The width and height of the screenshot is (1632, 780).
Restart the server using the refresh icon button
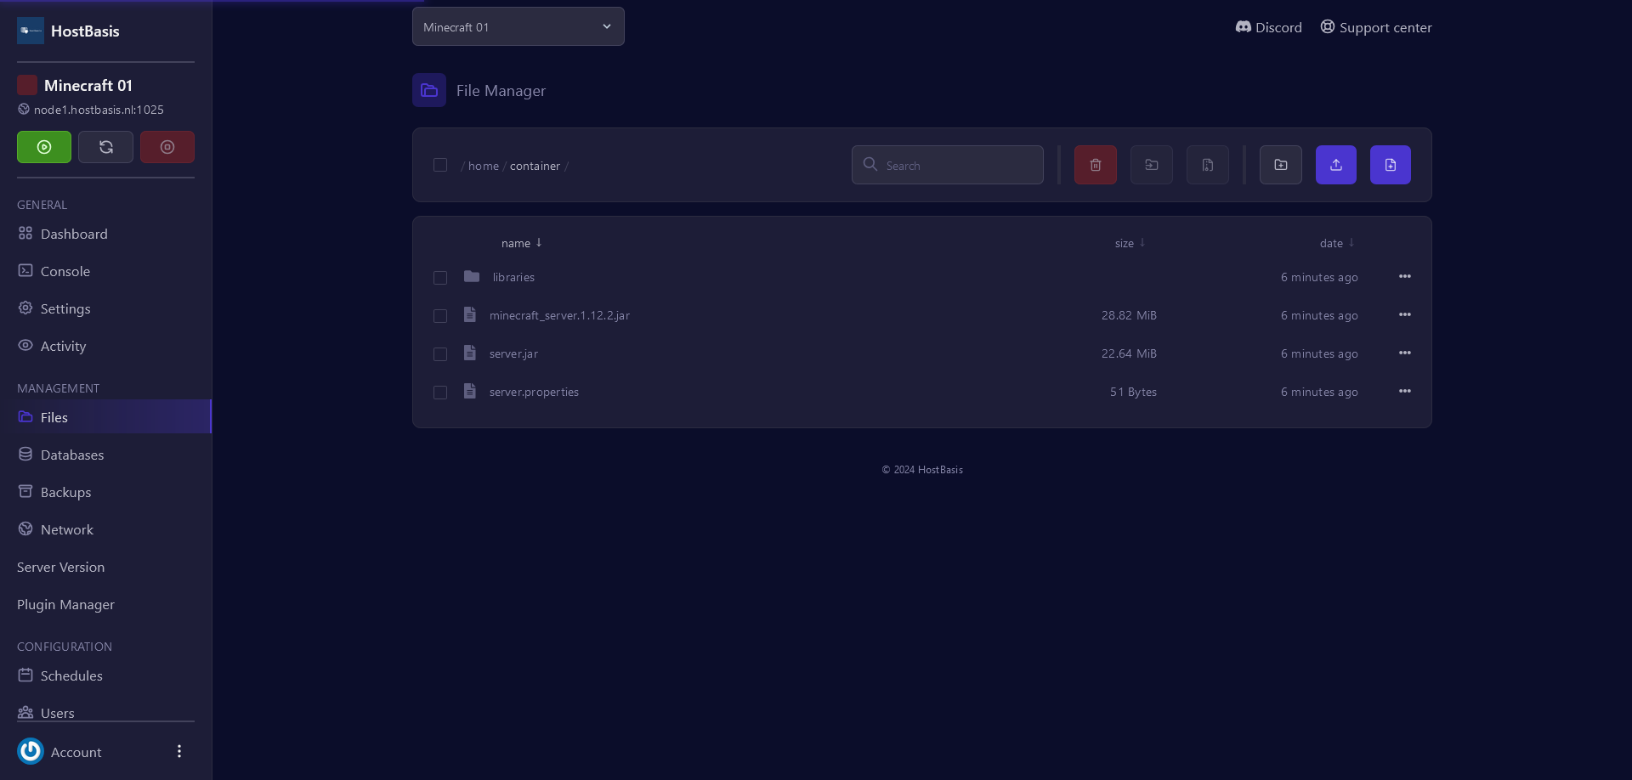pyautogui.click(x=105, y=147)
